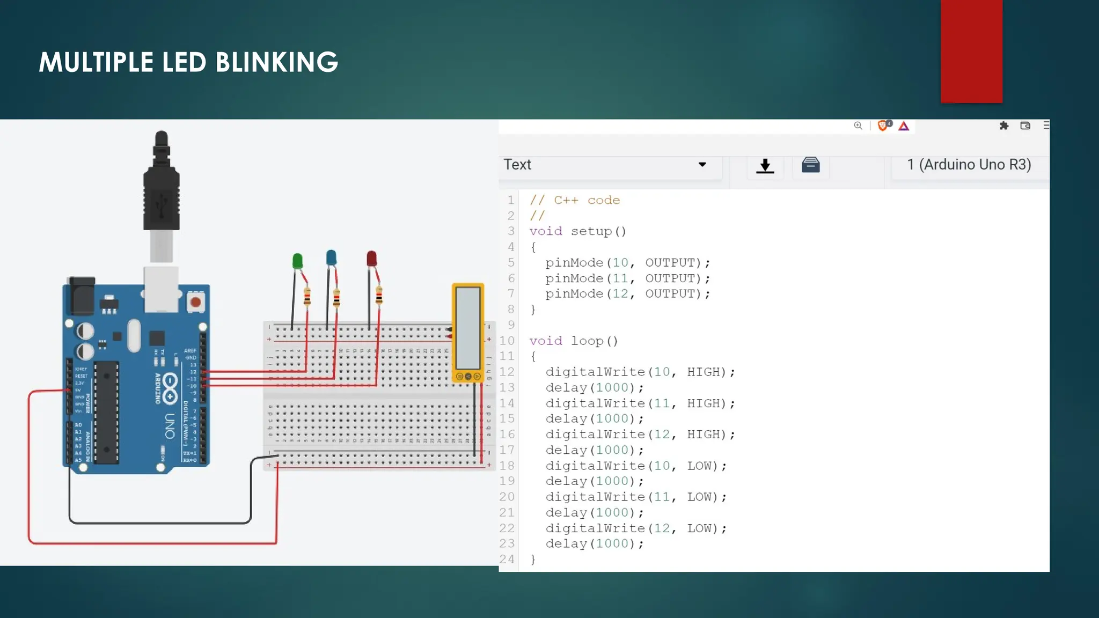Open the Brave wallet icon
Image resolution: width=1099 pixels, height=618 pixels.
click(1025, 126)
